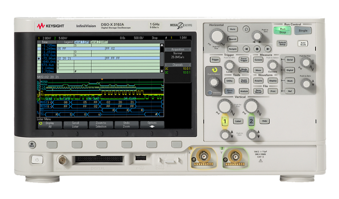Open the Utility menu key
The height and width of the screenshot is (199, 339).
229,81
